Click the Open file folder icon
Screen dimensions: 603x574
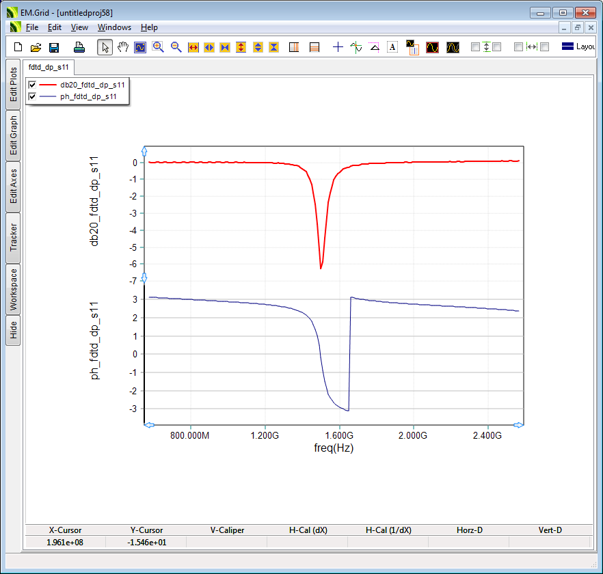point(36,47)
